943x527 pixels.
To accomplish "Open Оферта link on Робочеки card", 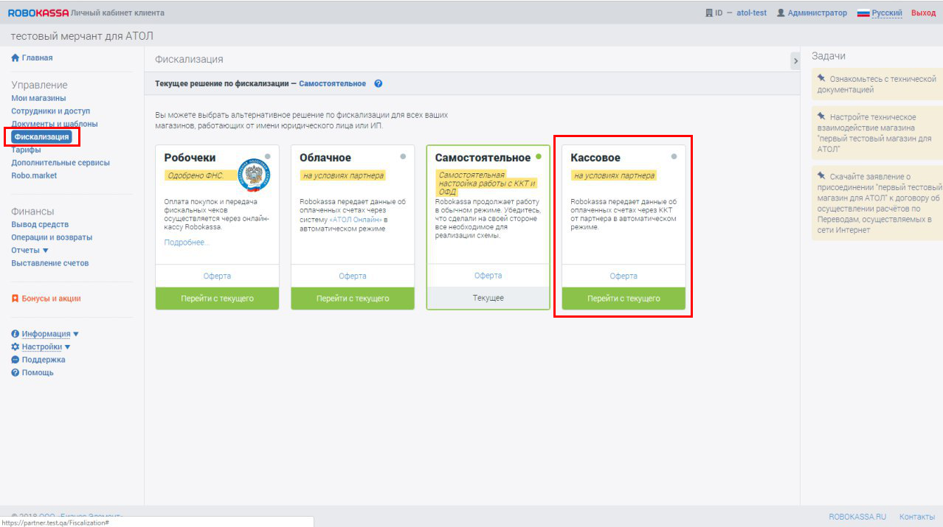I will [217, 276].
